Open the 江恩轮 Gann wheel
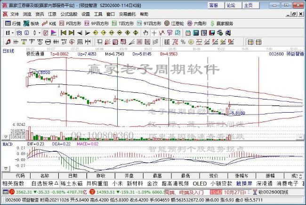306x205 pixels. pos(174,24)
